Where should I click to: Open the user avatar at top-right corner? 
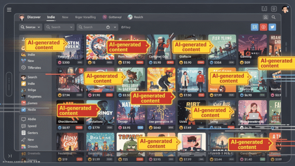click(x=285, y=9)
